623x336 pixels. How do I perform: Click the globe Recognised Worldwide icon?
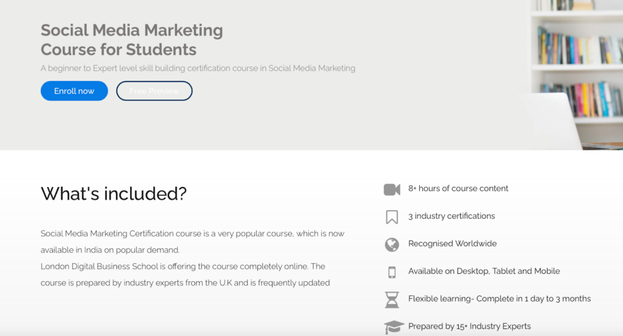pos(392,245)
